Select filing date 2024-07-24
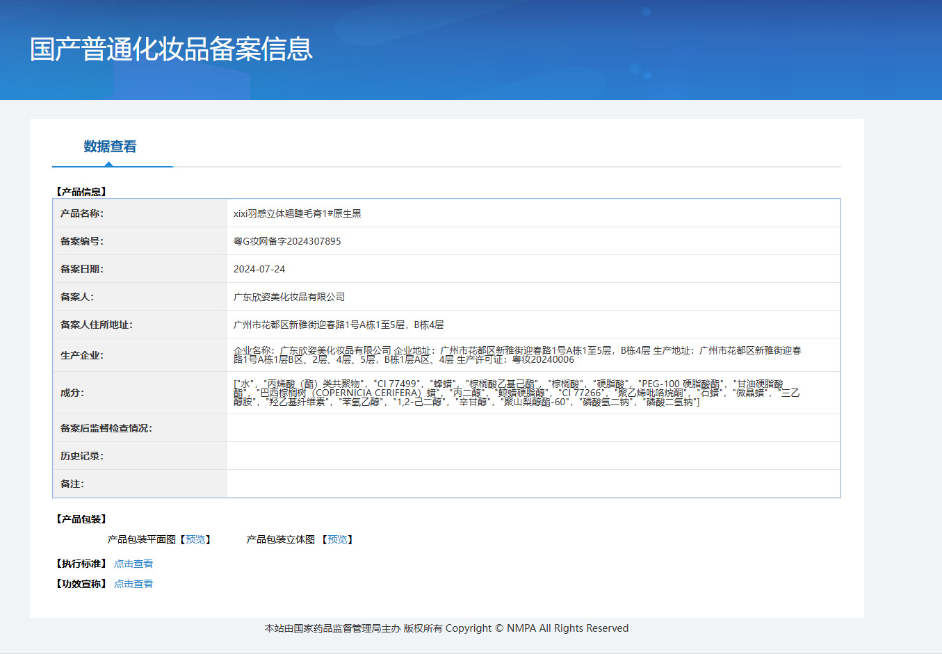 259,269
